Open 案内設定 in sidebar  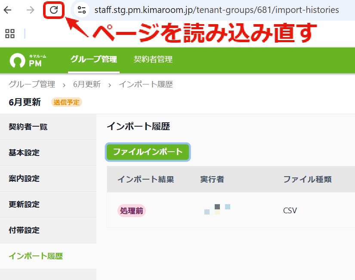coord(48,178)
